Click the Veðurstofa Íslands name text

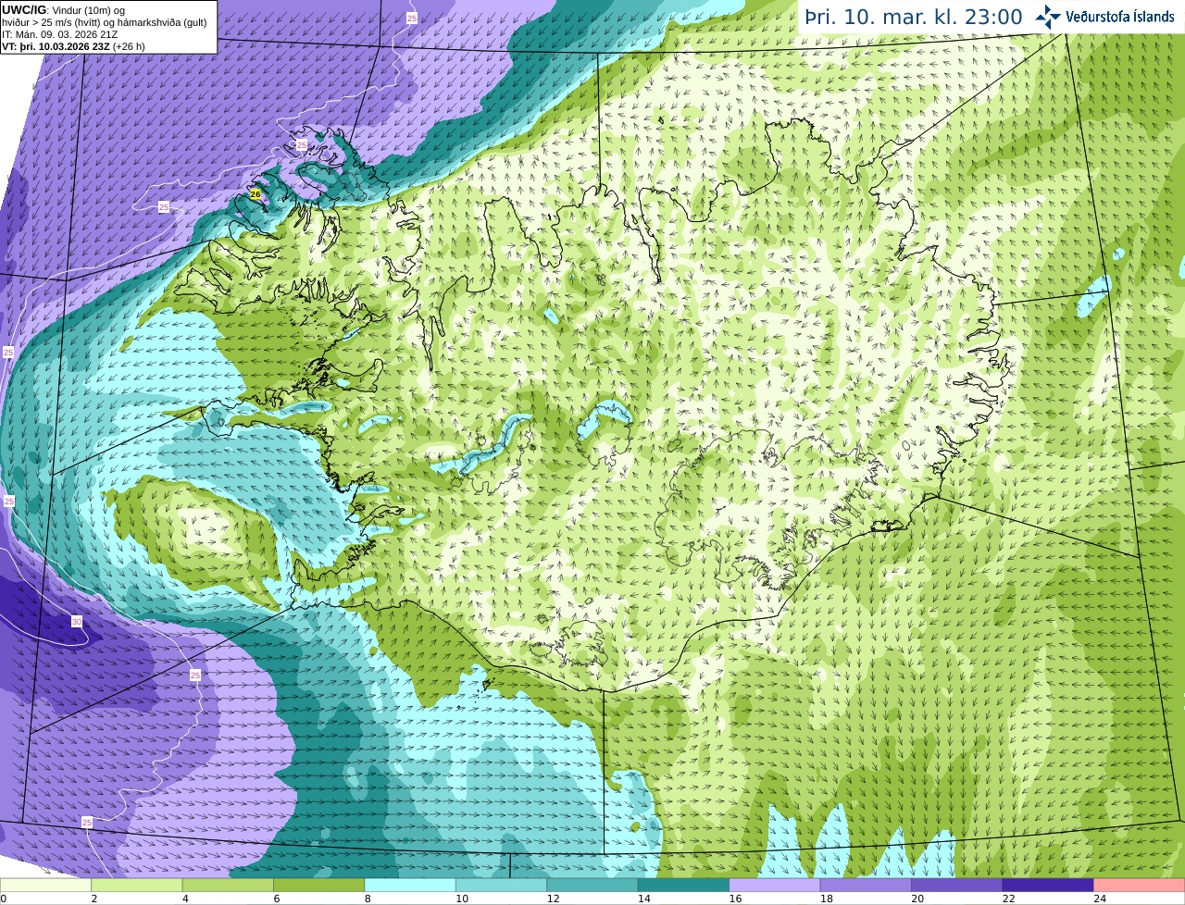[x=1120, y=17]
